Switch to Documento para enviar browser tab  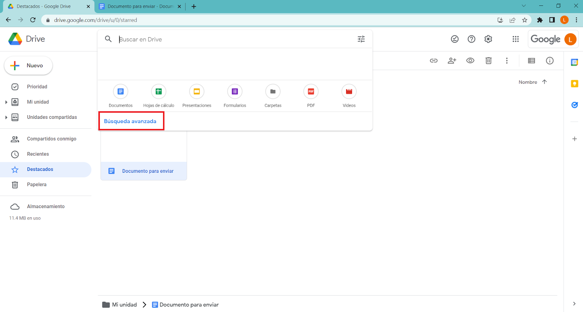point(140,7)
